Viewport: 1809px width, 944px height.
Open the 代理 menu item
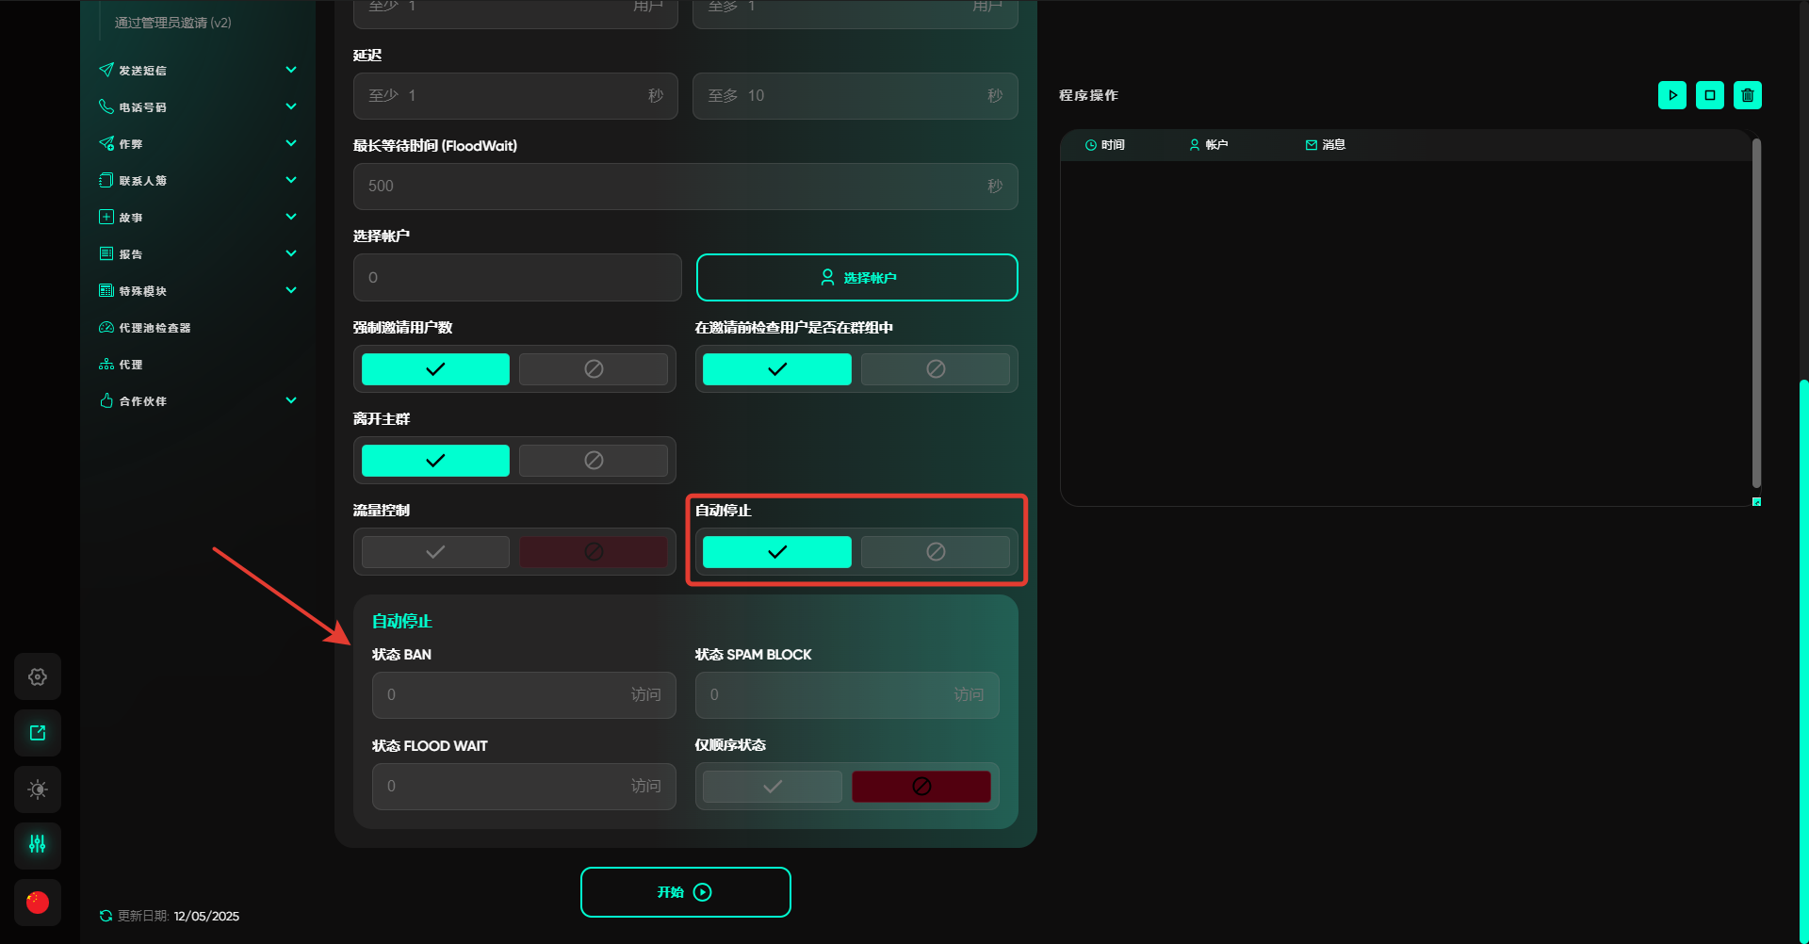(130, 365)
